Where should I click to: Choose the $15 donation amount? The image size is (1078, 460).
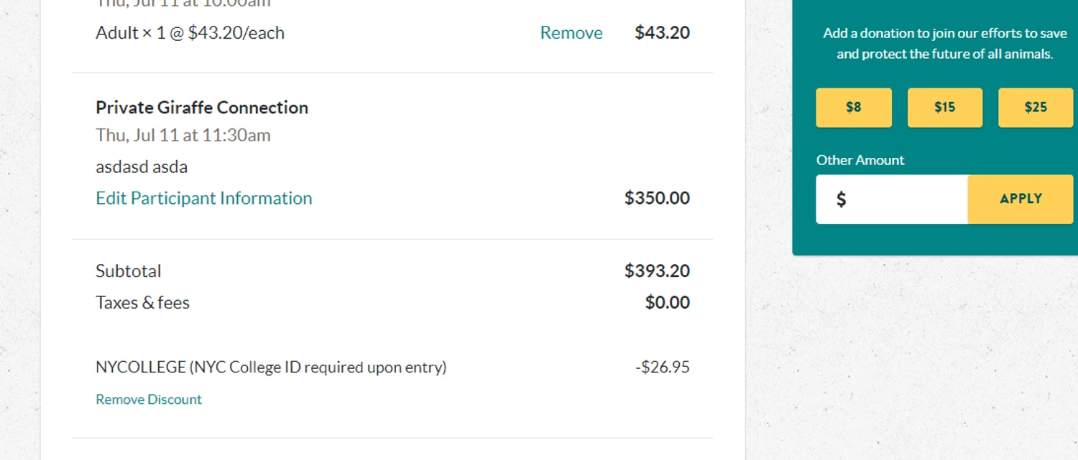pyautogui.click(x=944, y=108)
